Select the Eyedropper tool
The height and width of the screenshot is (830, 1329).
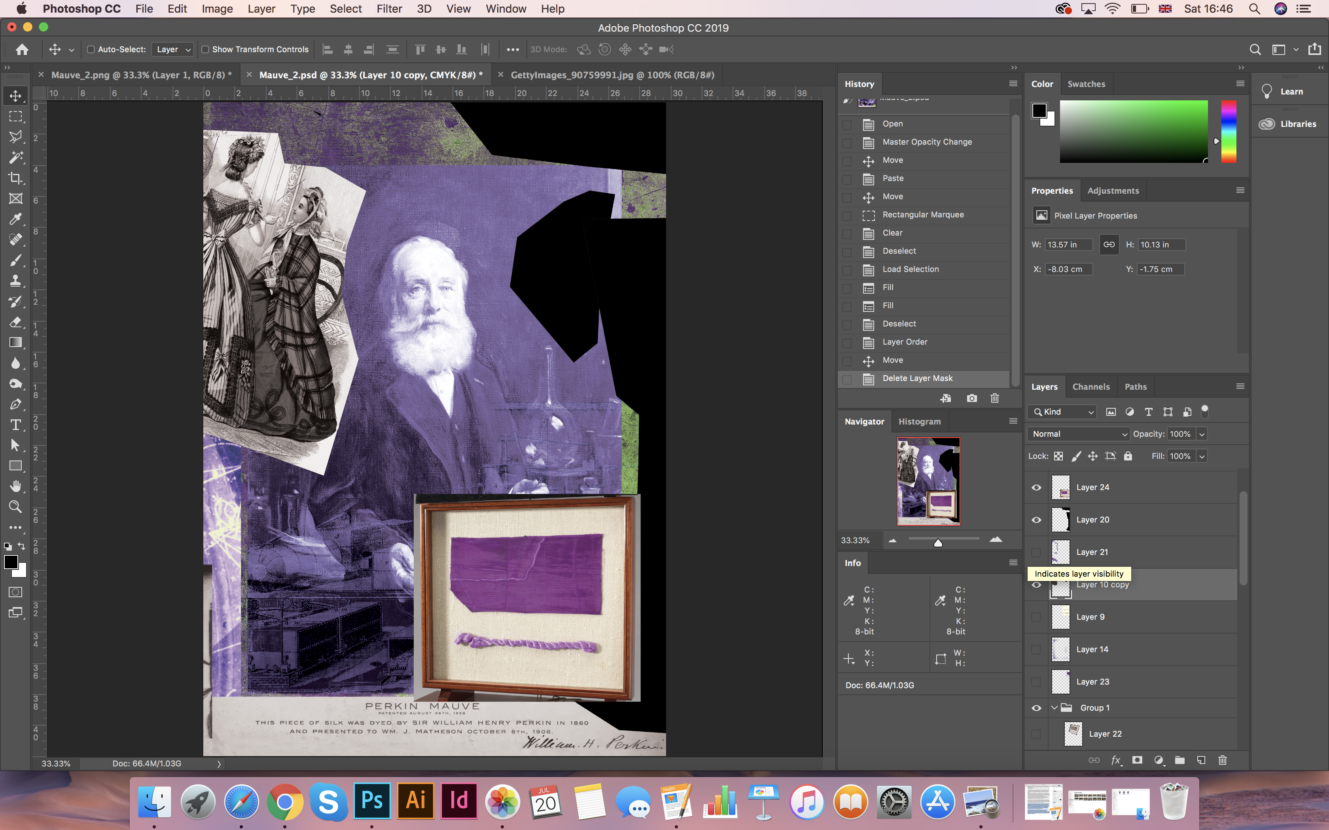15,219
